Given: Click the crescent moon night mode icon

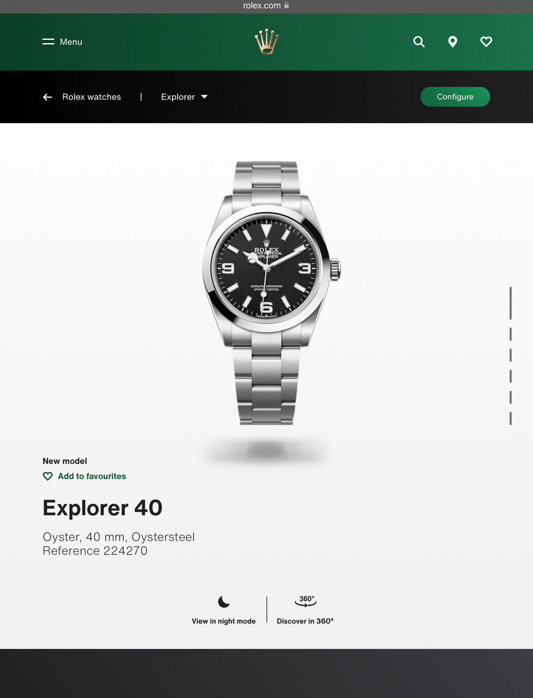Looking at the screenshot, I should pos(224,601).
